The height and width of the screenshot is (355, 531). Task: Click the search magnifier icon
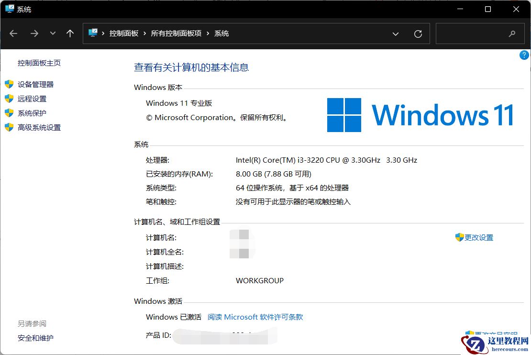pos(512,33)
